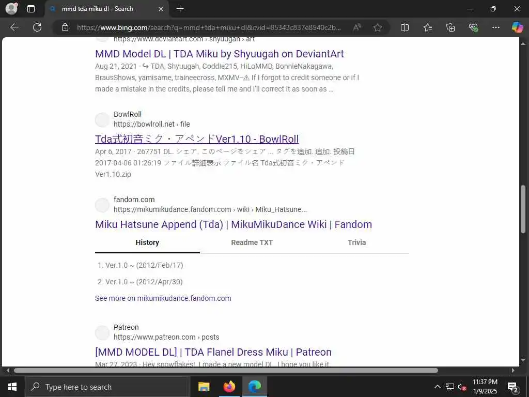The width and height of the screenshot is (529, 397).
Task: Activate Read aloud icon in address bar
Action: pos(357,27)
